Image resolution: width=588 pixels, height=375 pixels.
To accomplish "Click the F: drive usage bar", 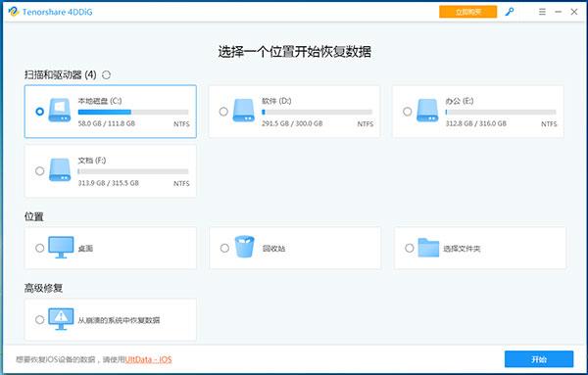I will (x=133, y=171).
